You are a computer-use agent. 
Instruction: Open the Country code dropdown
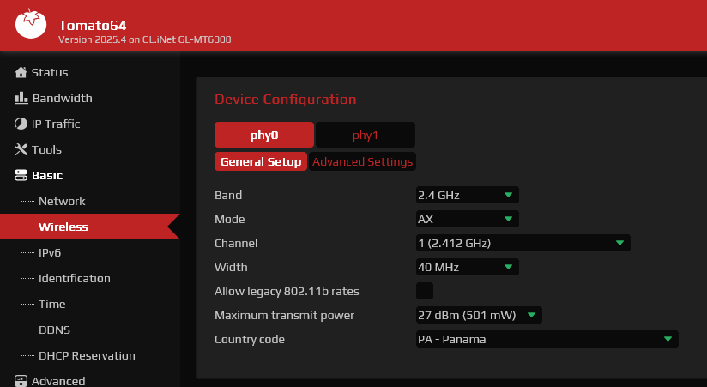click(547, 339)
